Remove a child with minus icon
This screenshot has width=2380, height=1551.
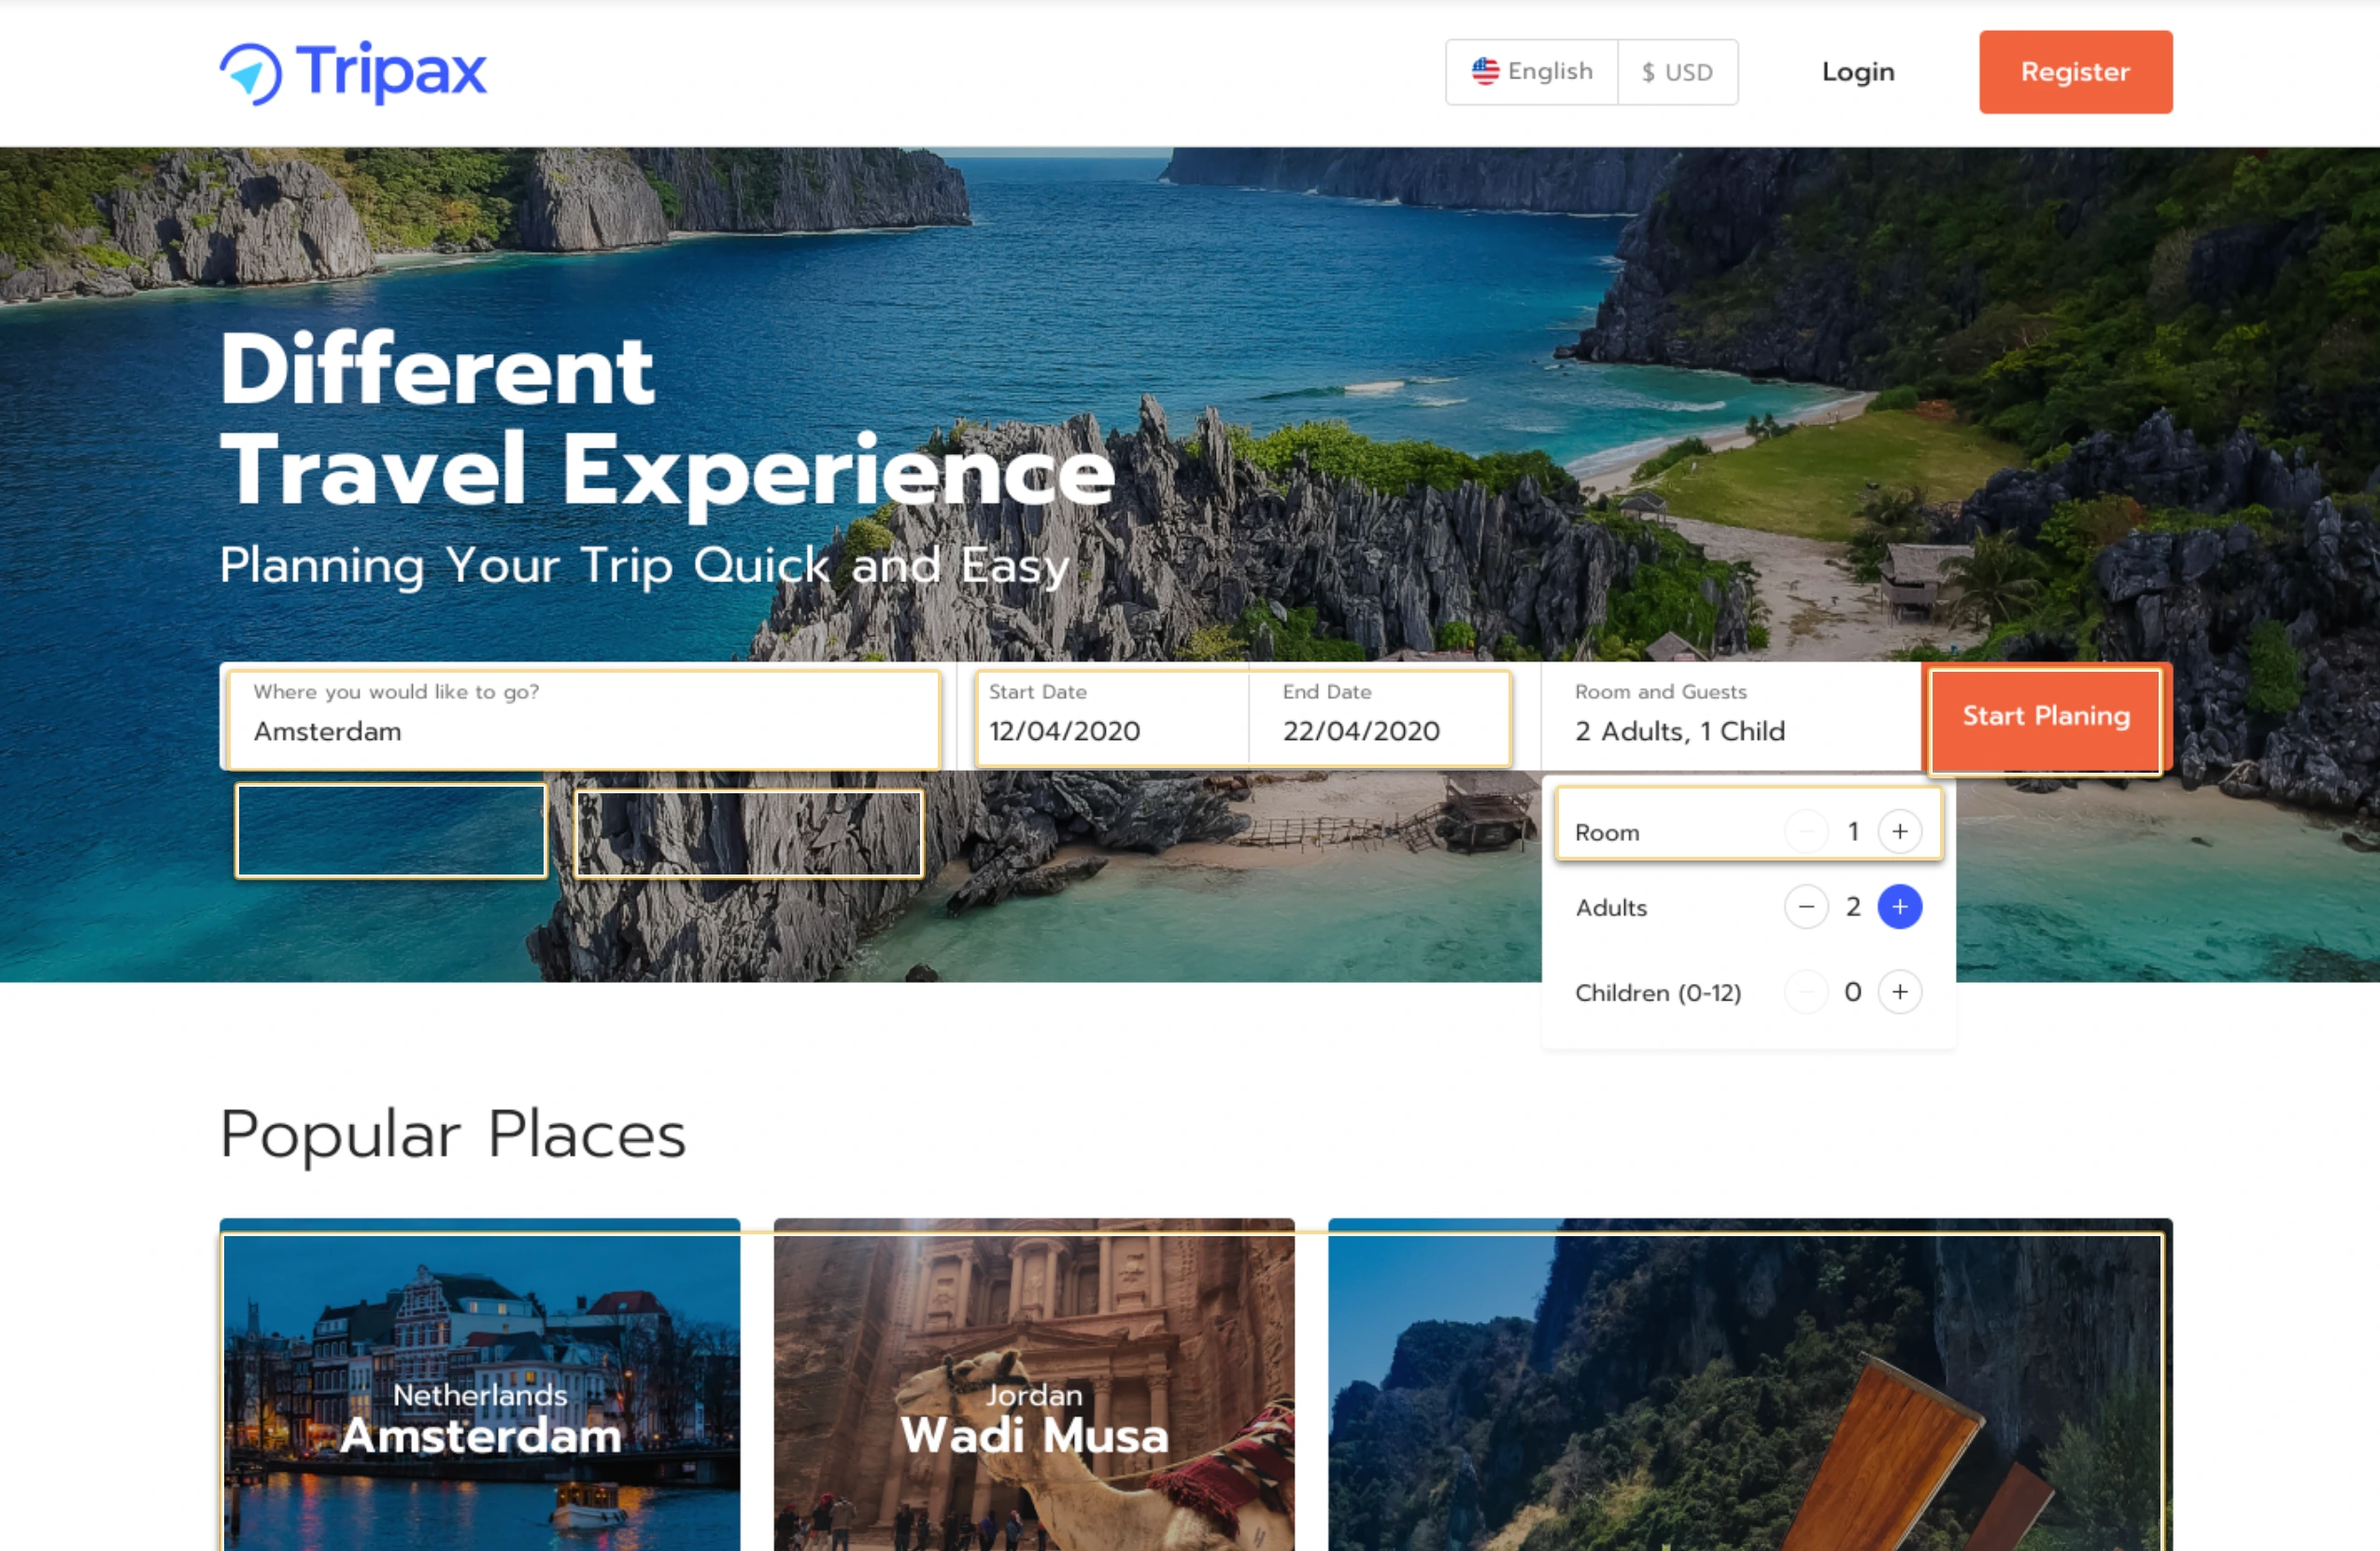[x=1806, y=991]
